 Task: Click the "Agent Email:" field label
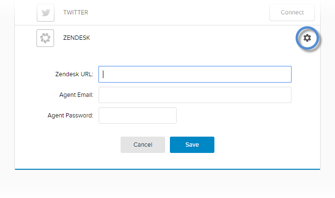76,95
